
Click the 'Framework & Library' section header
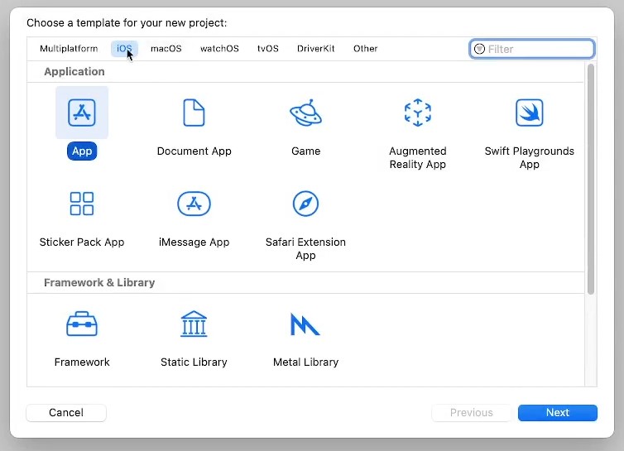click(x=99, y=283)
